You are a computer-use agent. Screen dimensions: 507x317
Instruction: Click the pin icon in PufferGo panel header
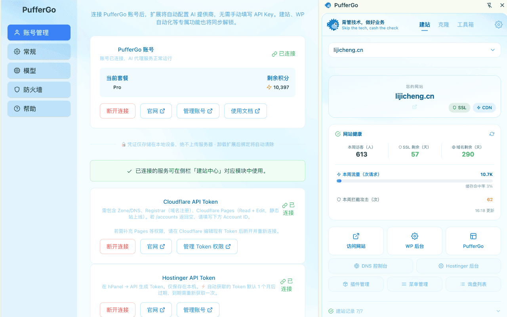click(x=490, y=5)
